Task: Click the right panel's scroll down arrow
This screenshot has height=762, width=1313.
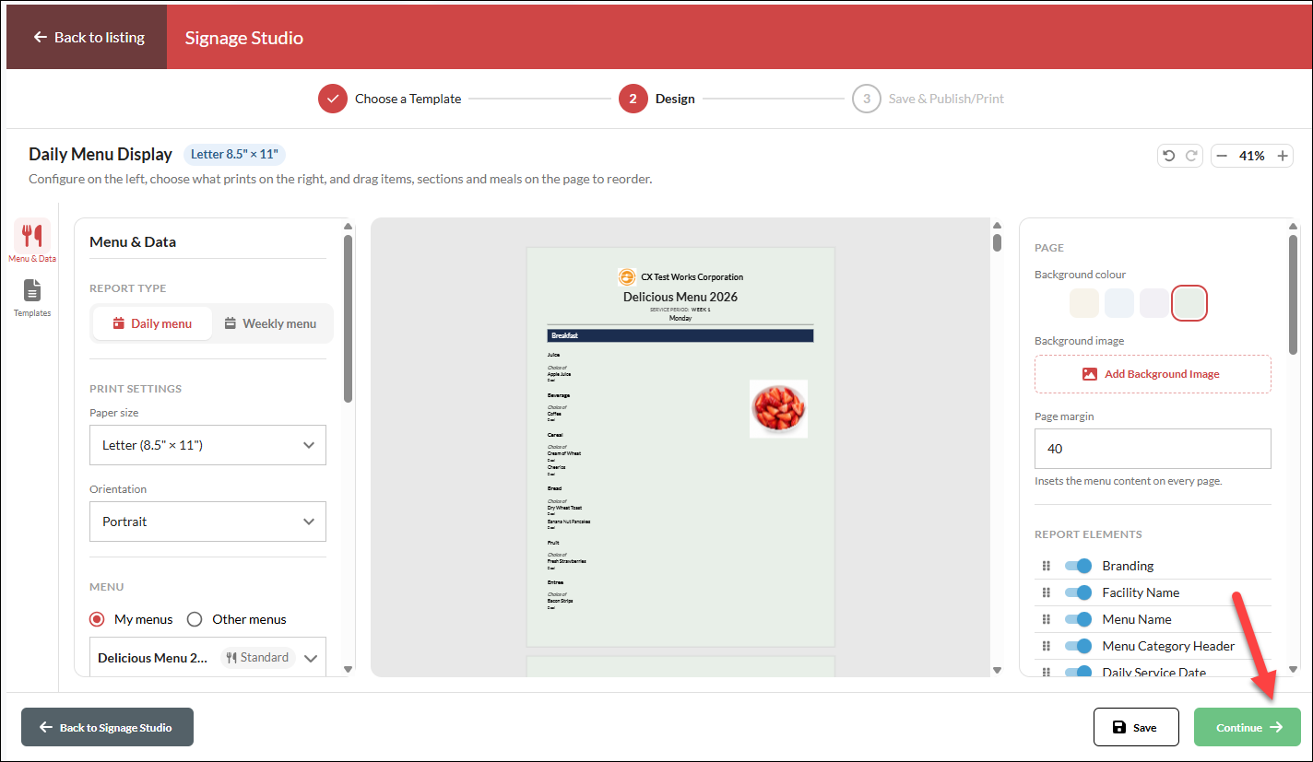Action: 1293,670
